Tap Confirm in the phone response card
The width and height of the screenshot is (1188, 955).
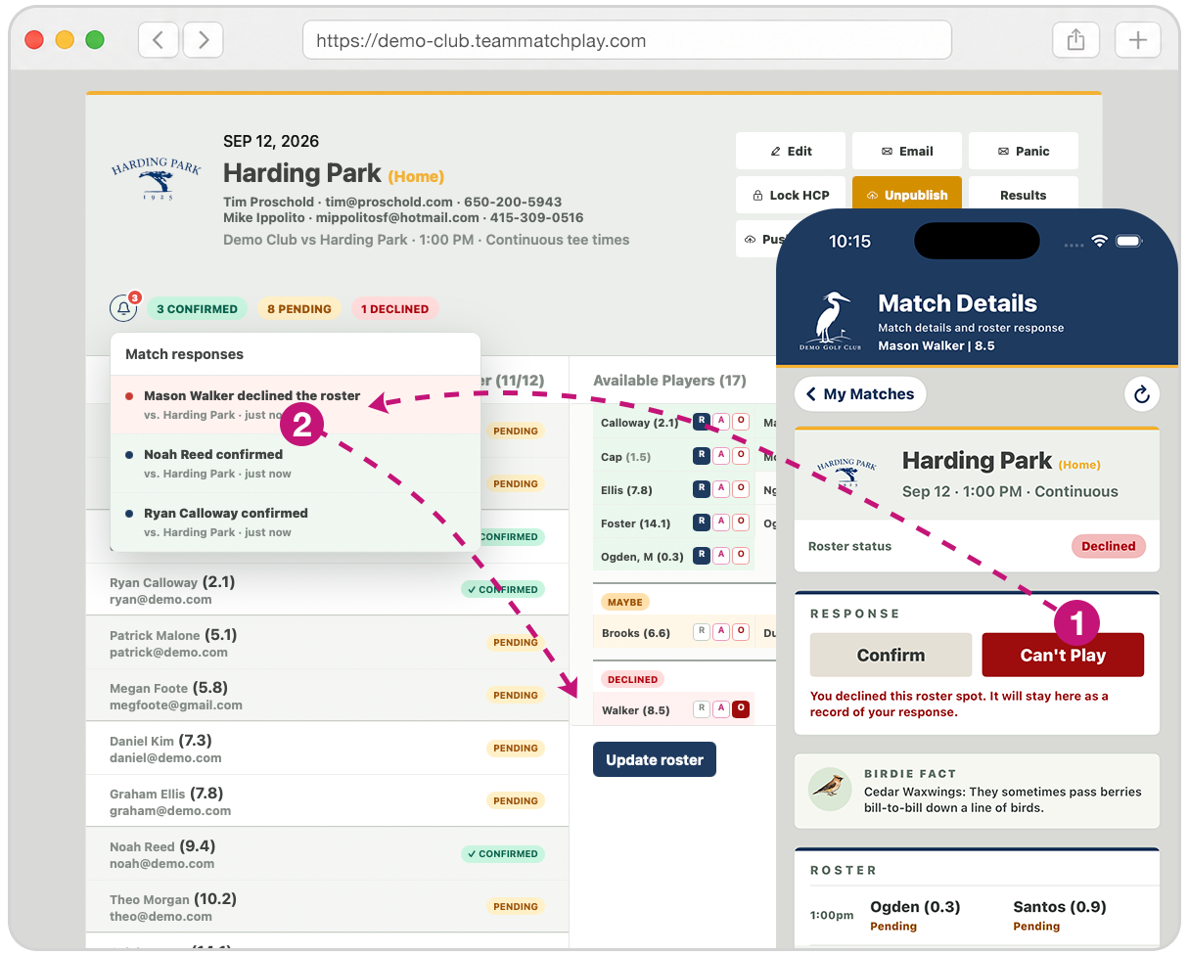pos(891,655)
